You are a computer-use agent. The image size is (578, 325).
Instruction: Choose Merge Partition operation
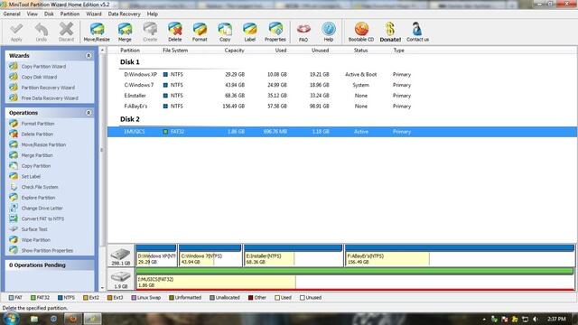37,155
